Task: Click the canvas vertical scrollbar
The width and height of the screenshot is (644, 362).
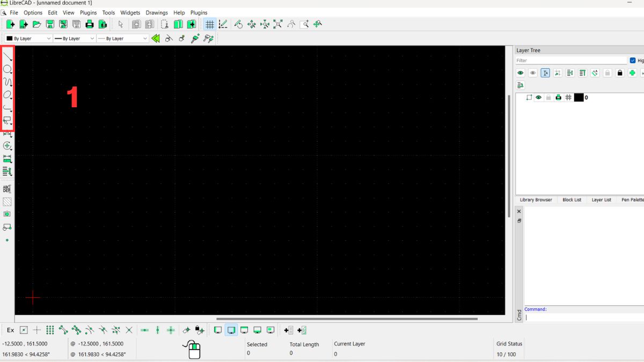Action: pos(509,156)
